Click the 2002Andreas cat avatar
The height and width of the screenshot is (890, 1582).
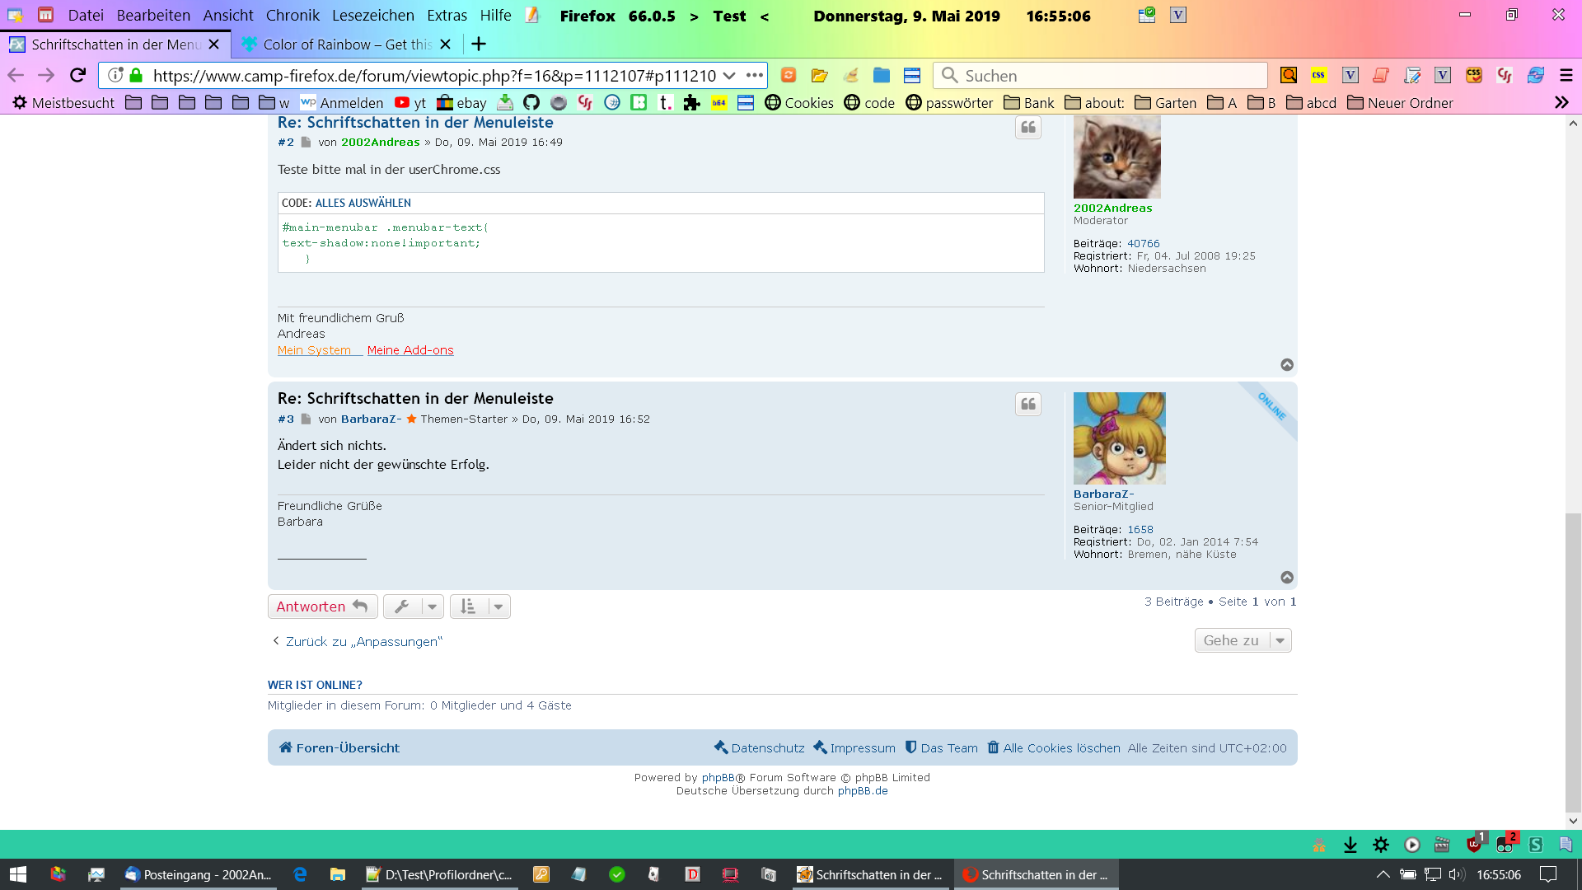pos(1116,156)
